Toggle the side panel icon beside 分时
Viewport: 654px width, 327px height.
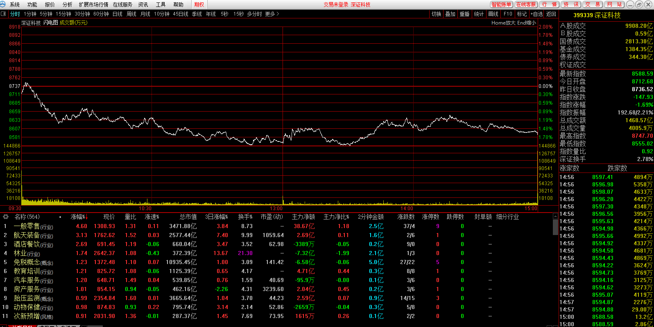coord(4,14)
